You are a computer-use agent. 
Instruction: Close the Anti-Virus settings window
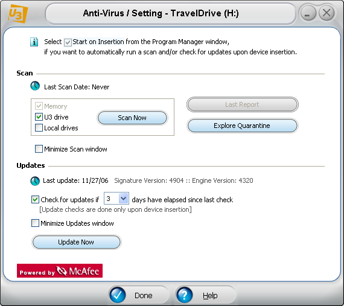click(x=326, y=13)
